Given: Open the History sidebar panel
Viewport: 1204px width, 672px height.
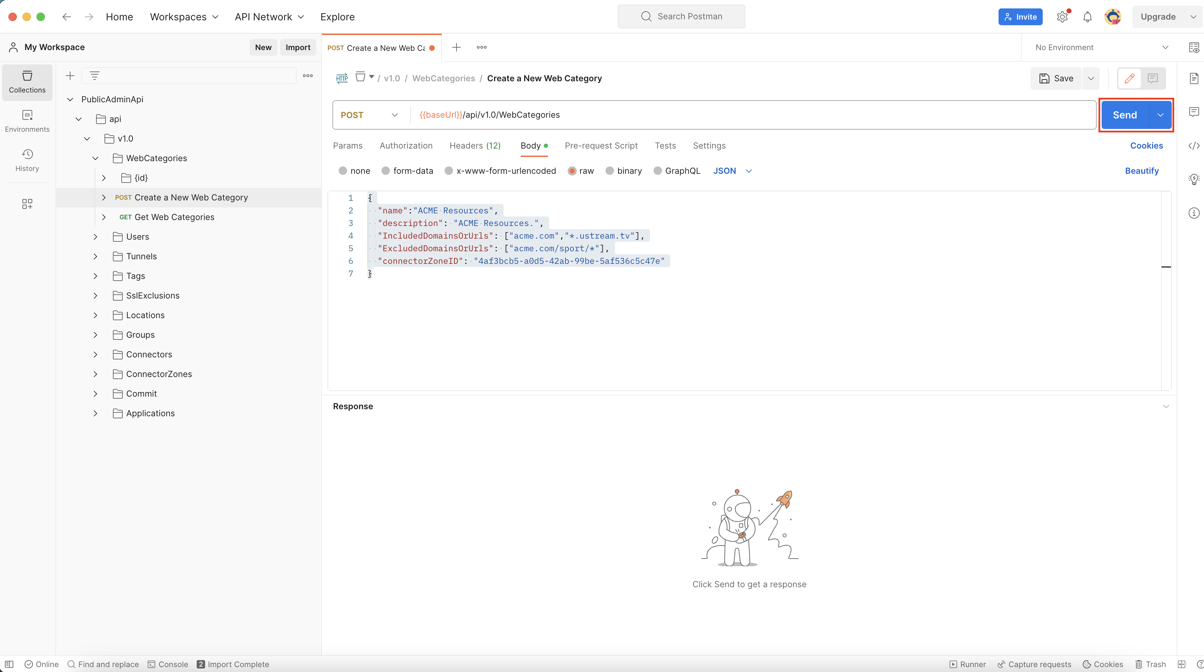Looking at the screenshot, I should point(27,160).
